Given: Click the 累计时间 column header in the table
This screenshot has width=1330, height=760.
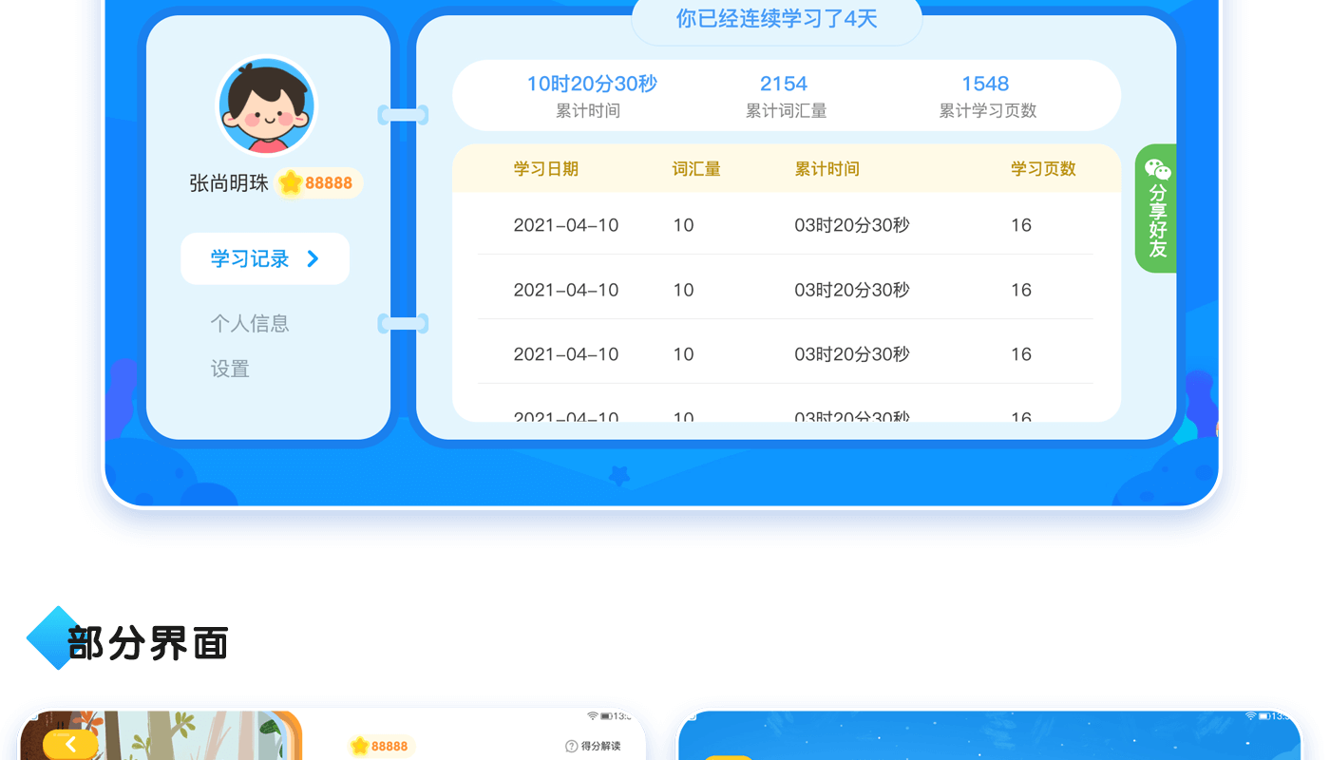Looking at the screenshot, I should coord(826,169).
